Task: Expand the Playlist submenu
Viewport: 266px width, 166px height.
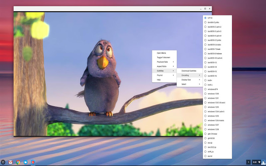Action: pyautogui.click(x=164, y=75)
